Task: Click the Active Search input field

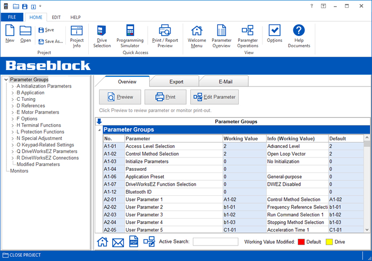Action: point(215,242)
